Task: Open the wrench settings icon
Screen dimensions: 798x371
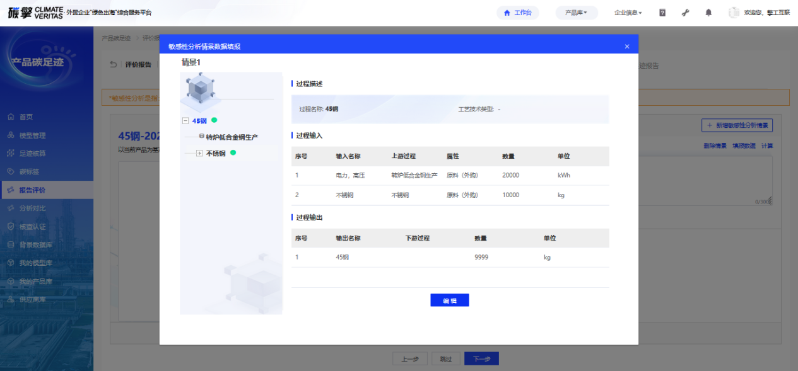Action: point(685,13)
